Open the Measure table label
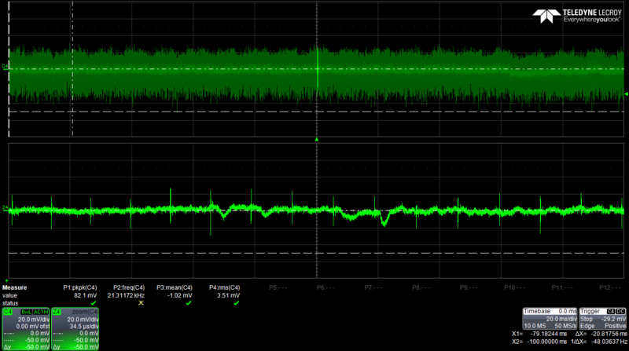Image resolution: width=629 pixels, height=351 pixels. click(15, 287)
